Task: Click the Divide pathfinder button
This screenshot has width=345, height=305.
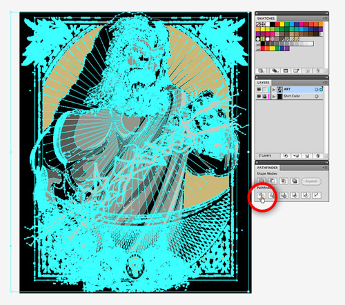Action: [x=262, y=195]
